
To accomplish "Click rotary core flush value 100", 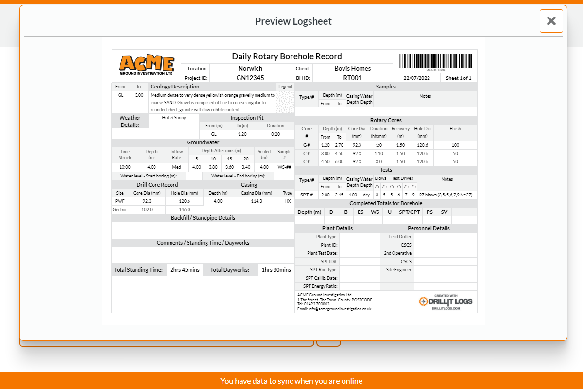I will coord(455,145).
